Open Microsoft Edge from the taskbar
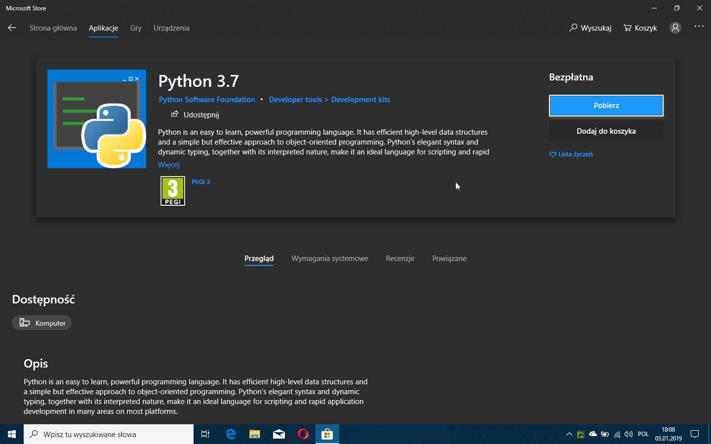Screen dimensions: 711x444 coord(231,434)
